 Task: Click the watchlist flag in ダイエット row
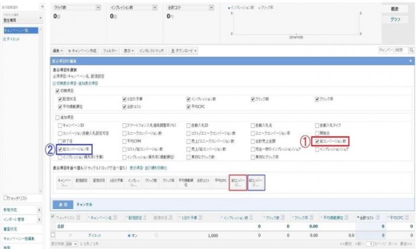pyautogui.click(x=71, y=235)
